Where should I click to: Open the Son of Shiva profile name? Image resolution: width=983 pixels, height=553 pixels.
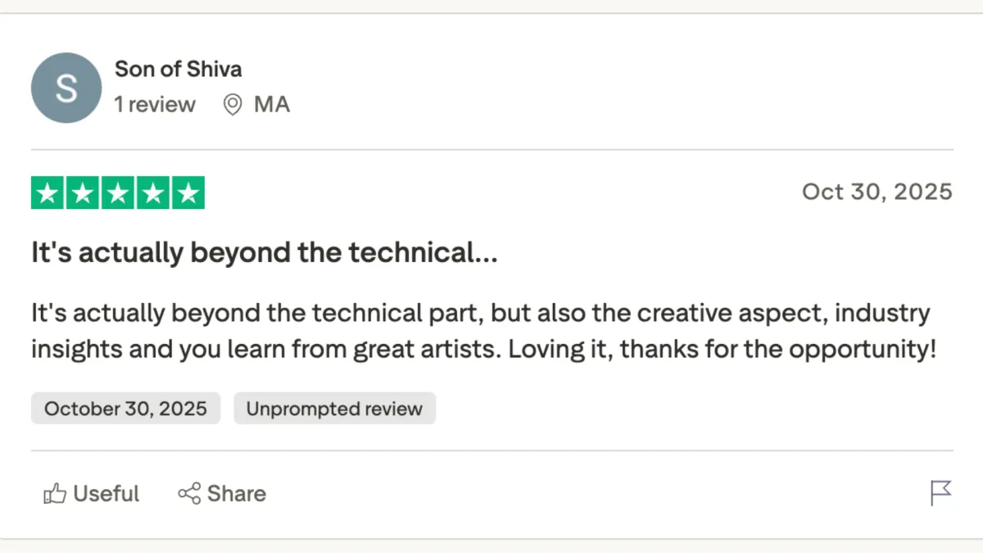178,69
